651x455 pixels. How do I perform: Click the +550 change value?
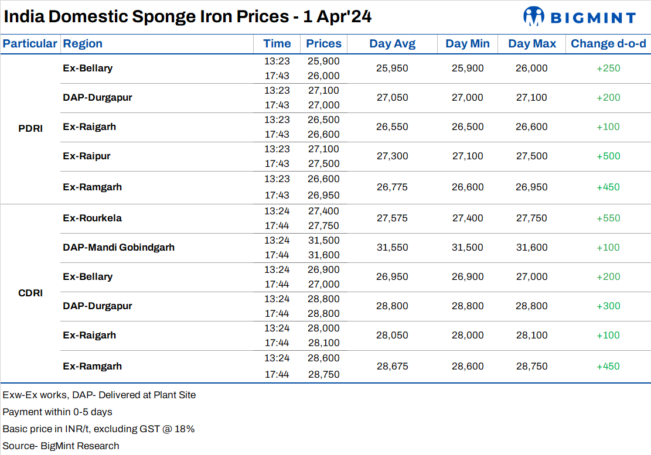pos(608,218)
